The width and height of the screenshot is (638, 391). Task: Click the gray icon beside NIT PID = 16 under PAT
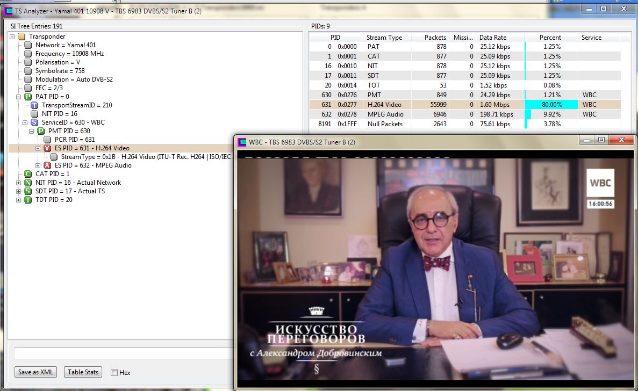(x=34, y=114)
